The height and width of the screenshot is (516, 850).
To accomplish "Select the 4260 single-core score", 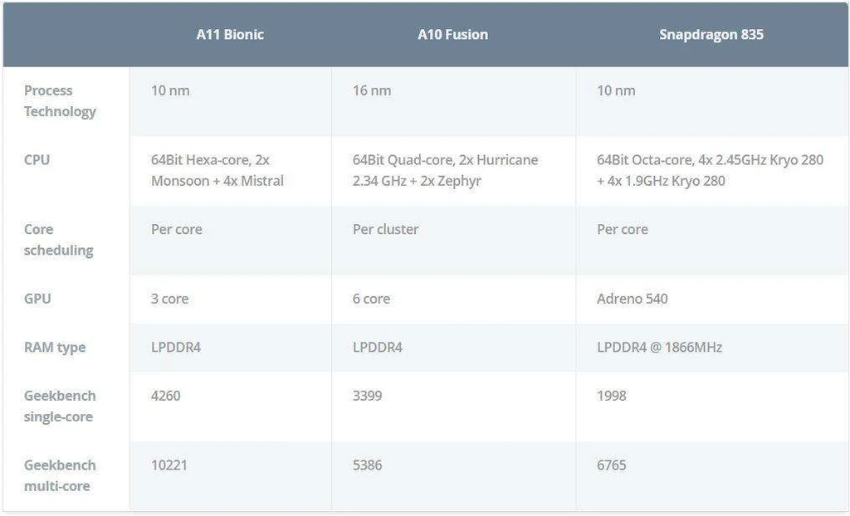I will tap(165, 396).
